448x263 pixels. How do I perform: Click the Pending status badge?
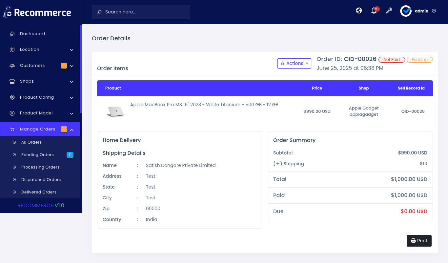[420, 60]
